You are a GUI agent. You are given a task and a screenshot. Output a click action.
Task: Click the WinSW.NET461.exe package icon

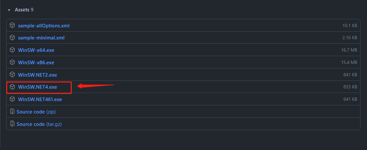12,99
